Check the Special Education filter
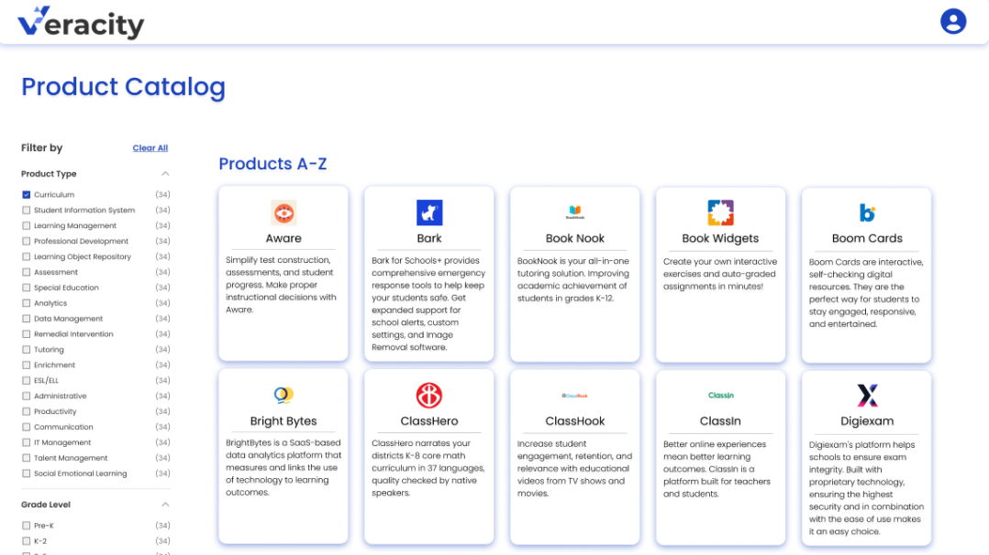Viewport: 989px width, 555px height. point(26,288)
